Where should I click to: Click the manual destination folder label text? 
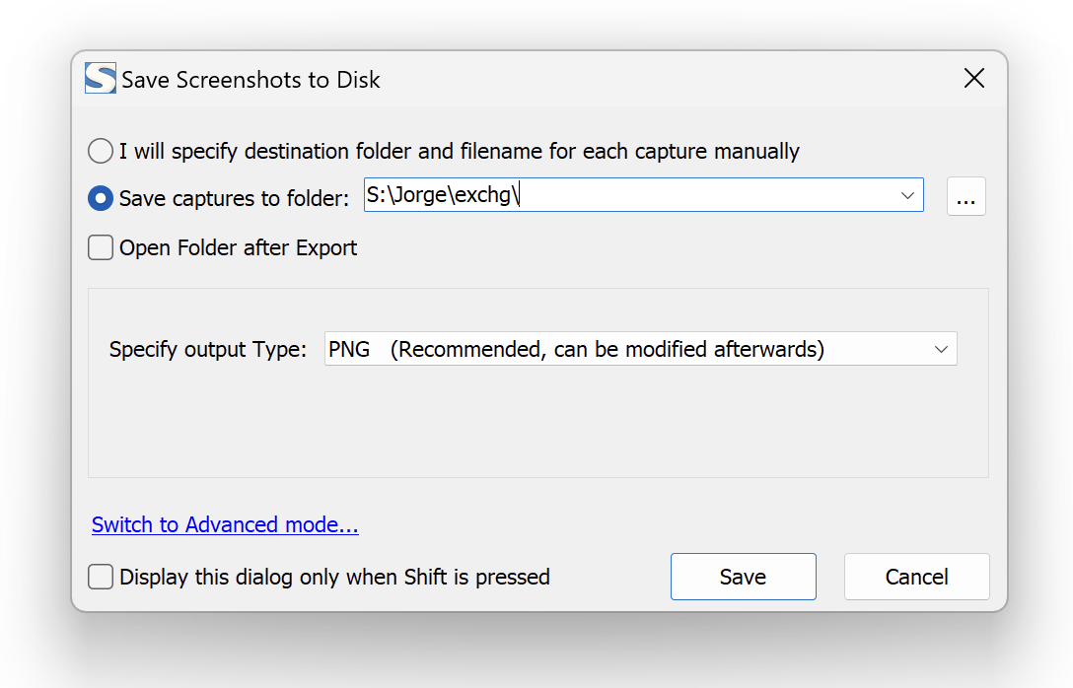(x=459, y=152)
